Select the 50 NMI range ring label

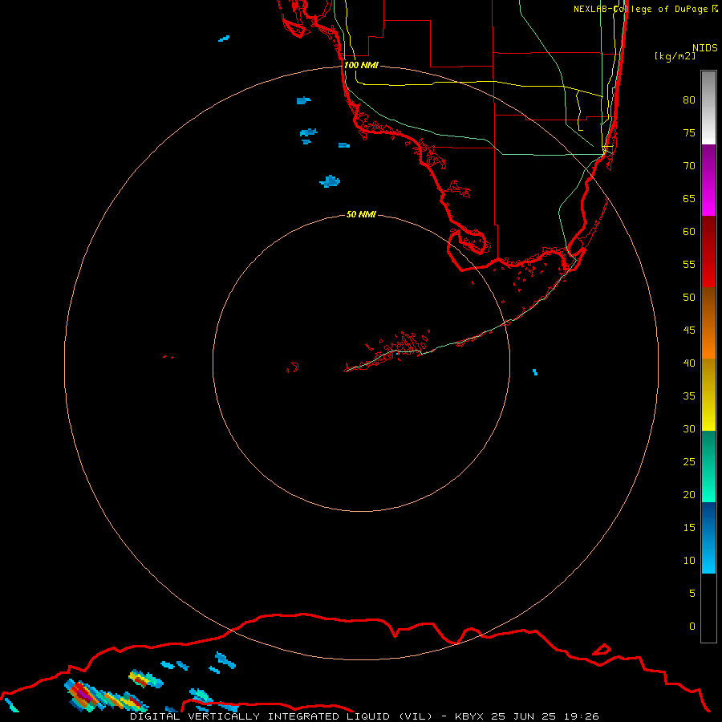point(361,214)
